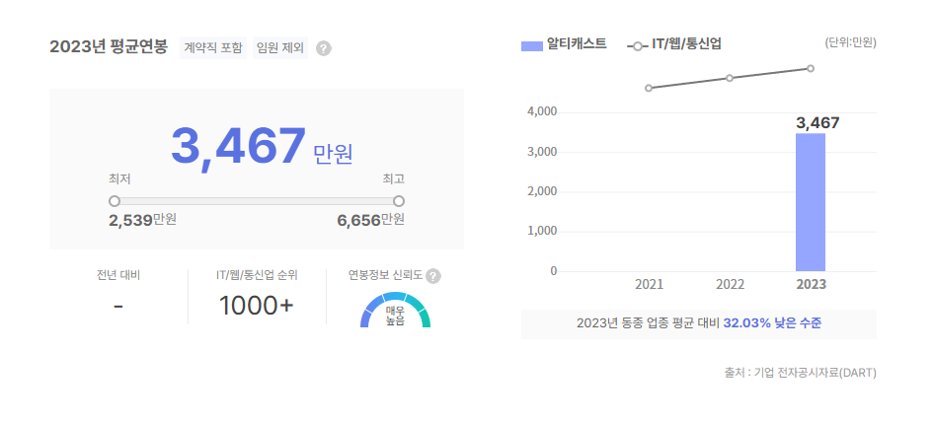Click the 전년 대비 label
The image size is (934, 423).
(x=118, y=275)
